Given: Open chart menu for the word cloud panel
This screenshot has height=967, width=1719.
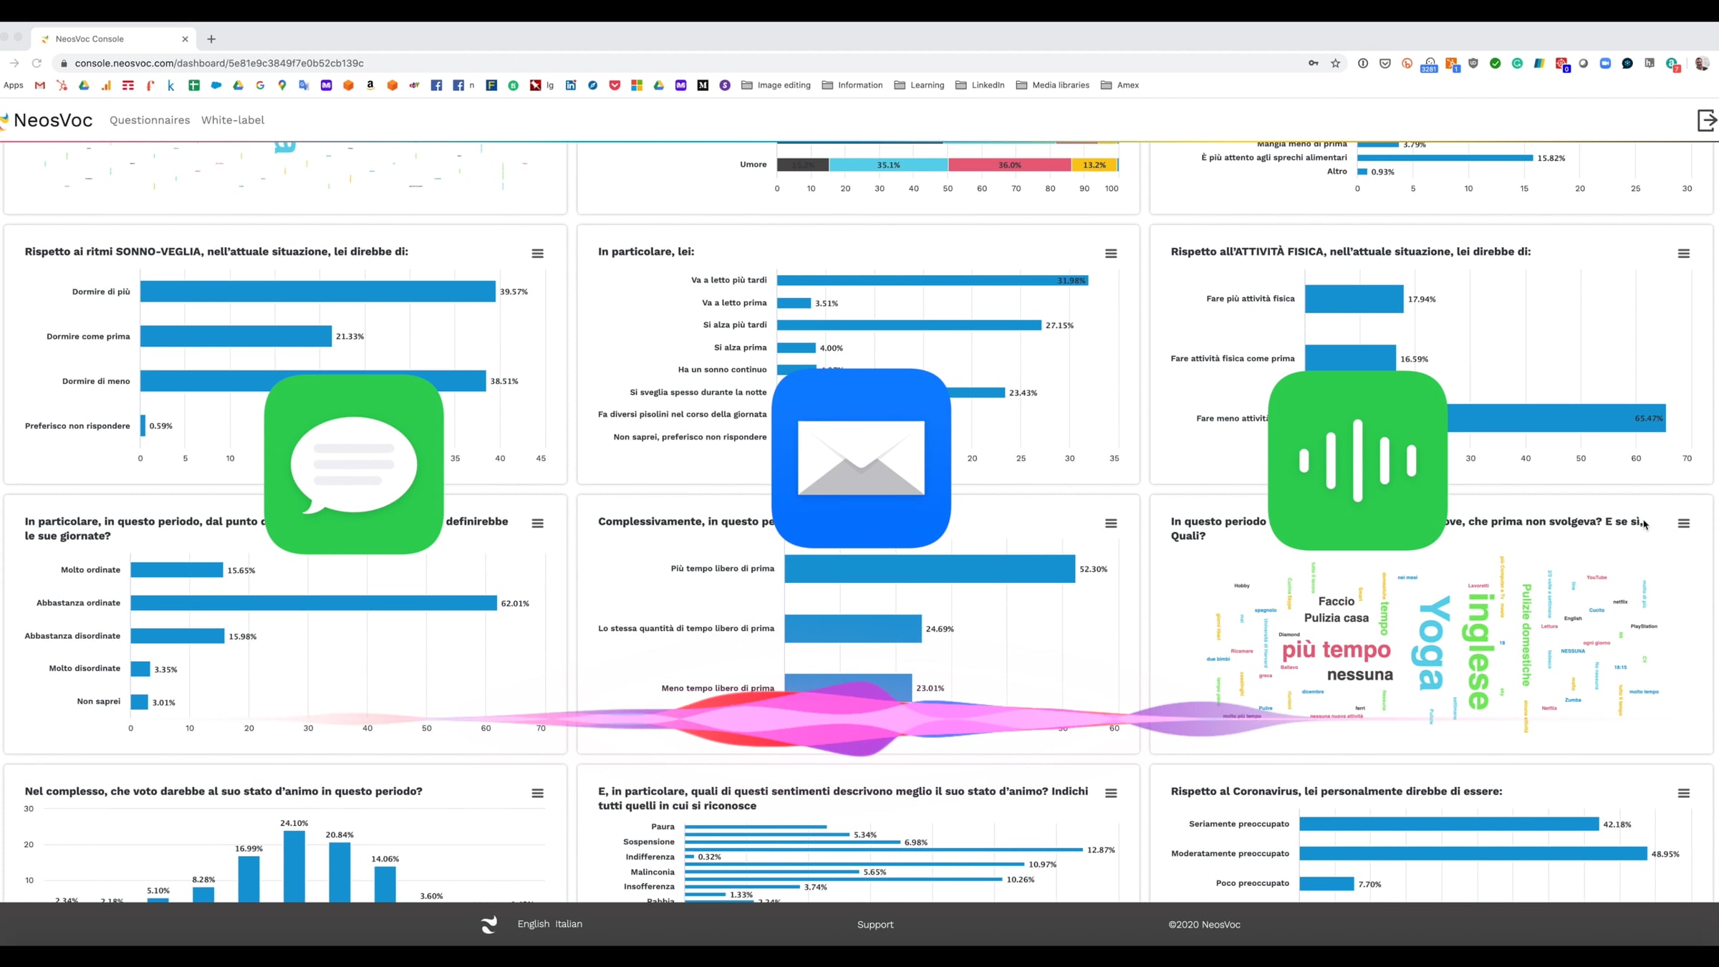Looking at the screenshot, I should 1684,524.
